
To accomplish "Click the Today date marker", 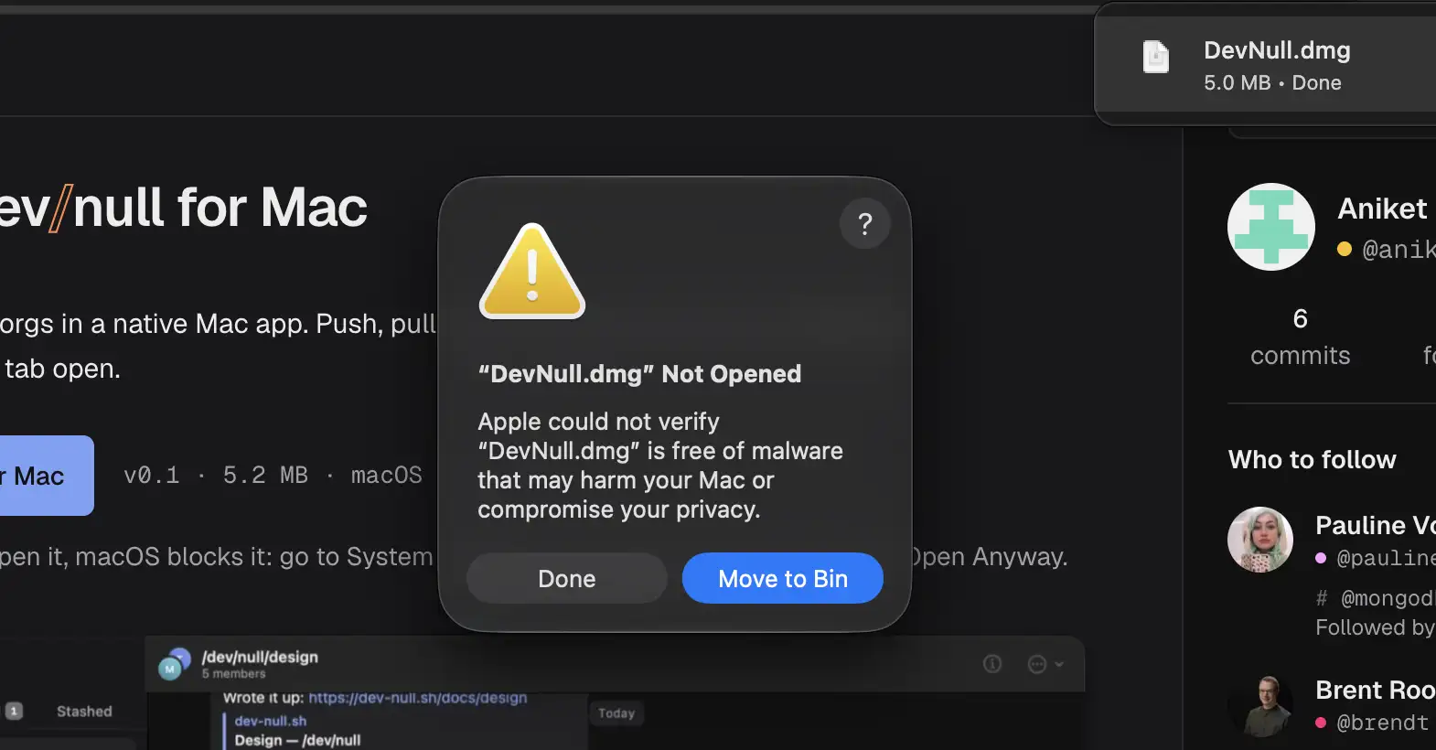I will [616, 713].
